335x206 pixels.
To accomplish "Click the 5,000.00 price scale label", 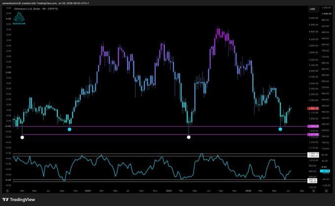I will click(x=313, y=25).
